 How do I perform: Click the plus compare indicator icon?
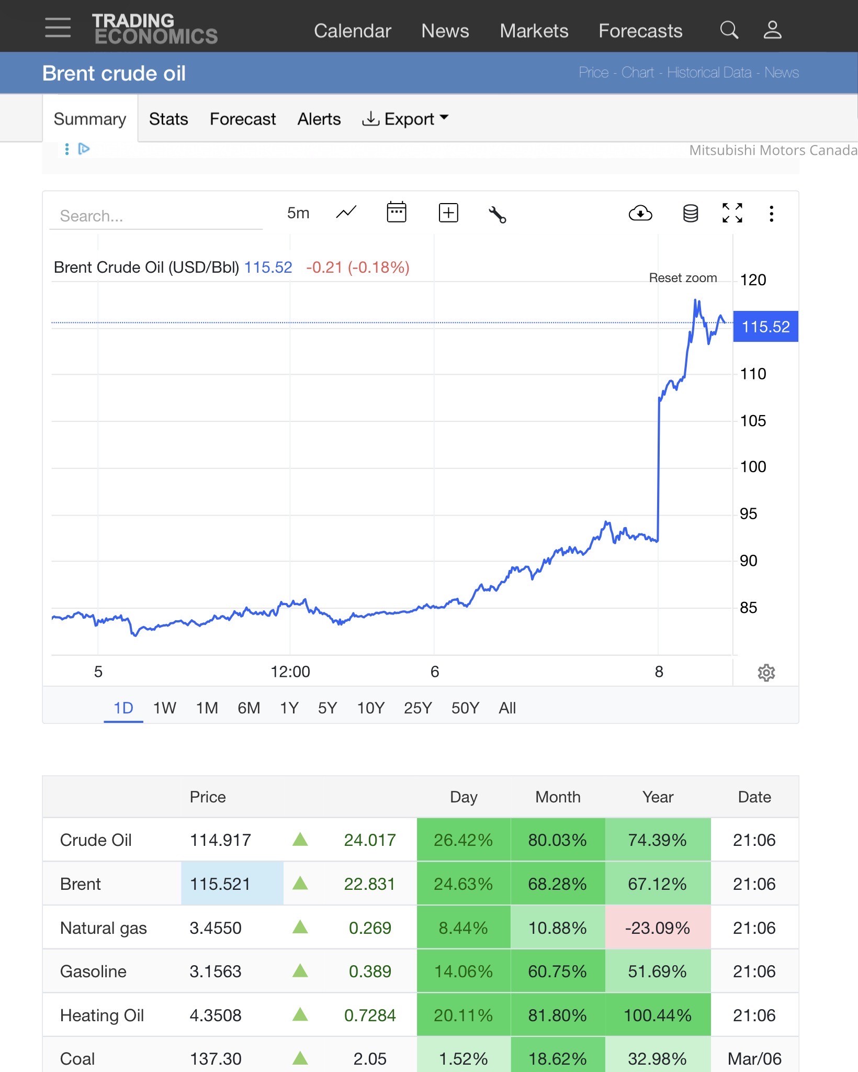pyautogui.click(x=448, y=213)
